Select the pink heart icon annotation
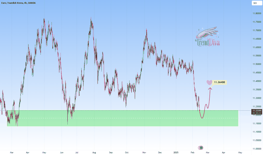This screenshot has width=263, height=155. tap(209, 82)
